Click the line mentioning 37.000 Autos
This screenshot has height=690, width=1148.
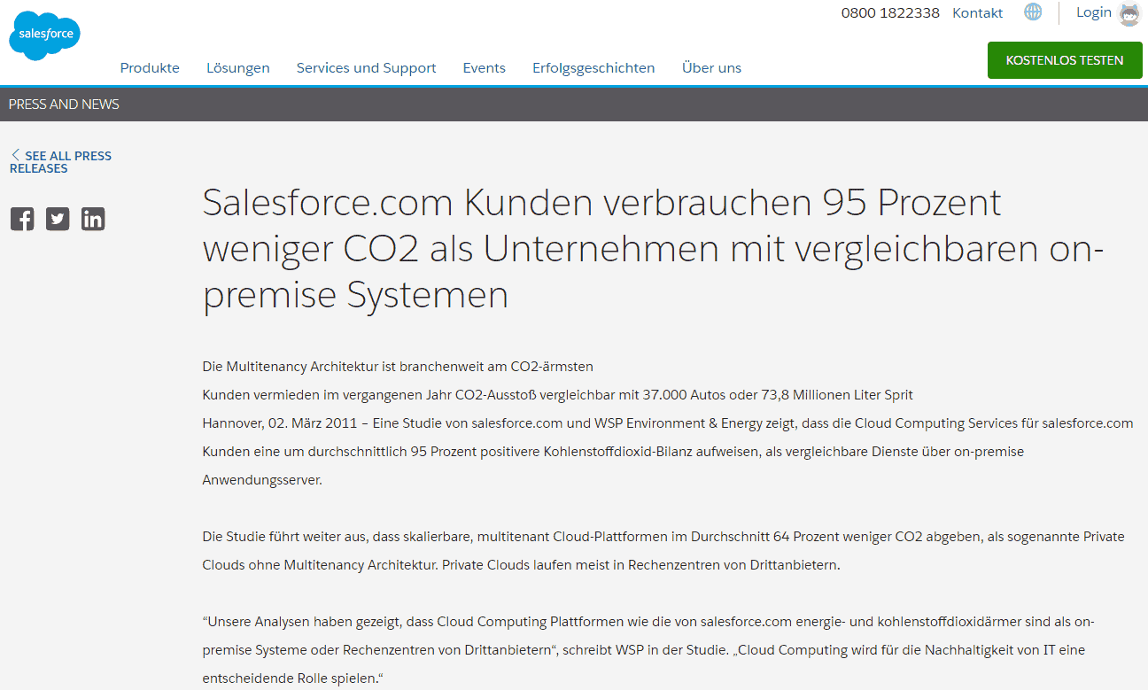pos(558,394)
